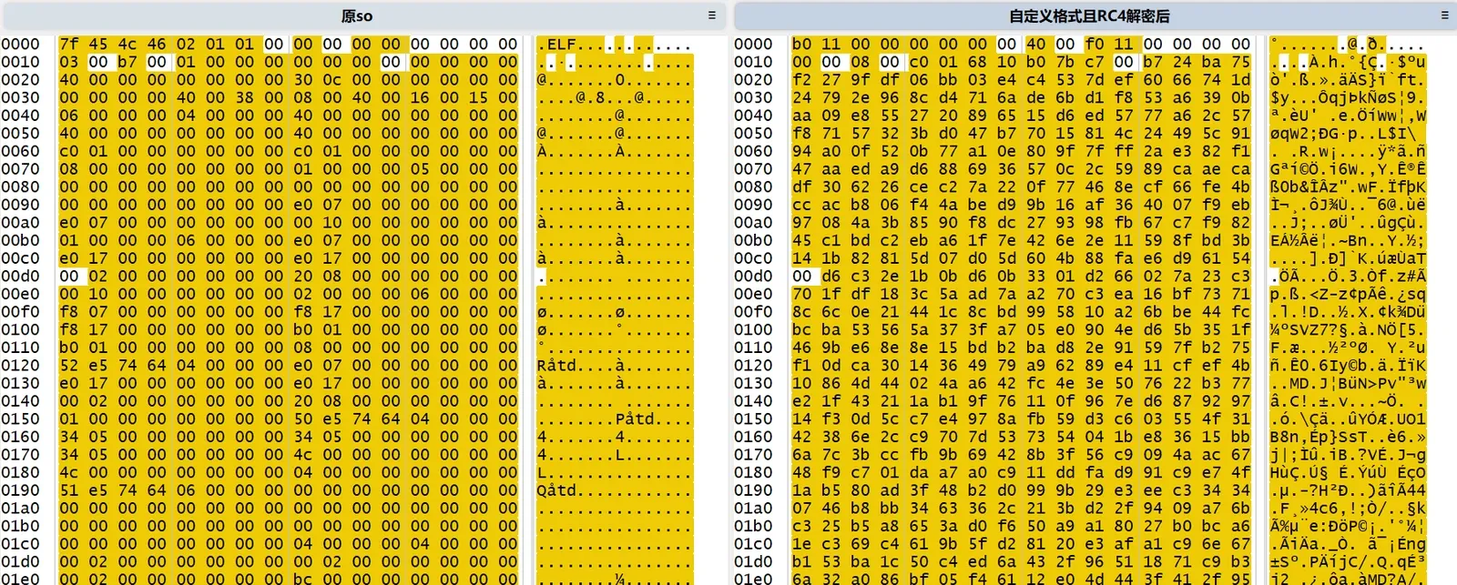Click offset 0050 in the RC4解密后 pane
This screenshot has height=585, width=1457.
click(x=754, y=133)
